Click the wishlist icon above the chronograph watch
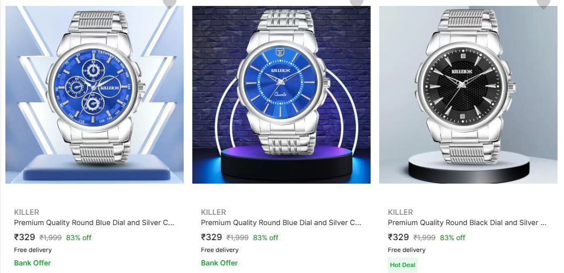The height and width of the screenshot is (273, 564). pyautogui.click(x=170, y=2)
